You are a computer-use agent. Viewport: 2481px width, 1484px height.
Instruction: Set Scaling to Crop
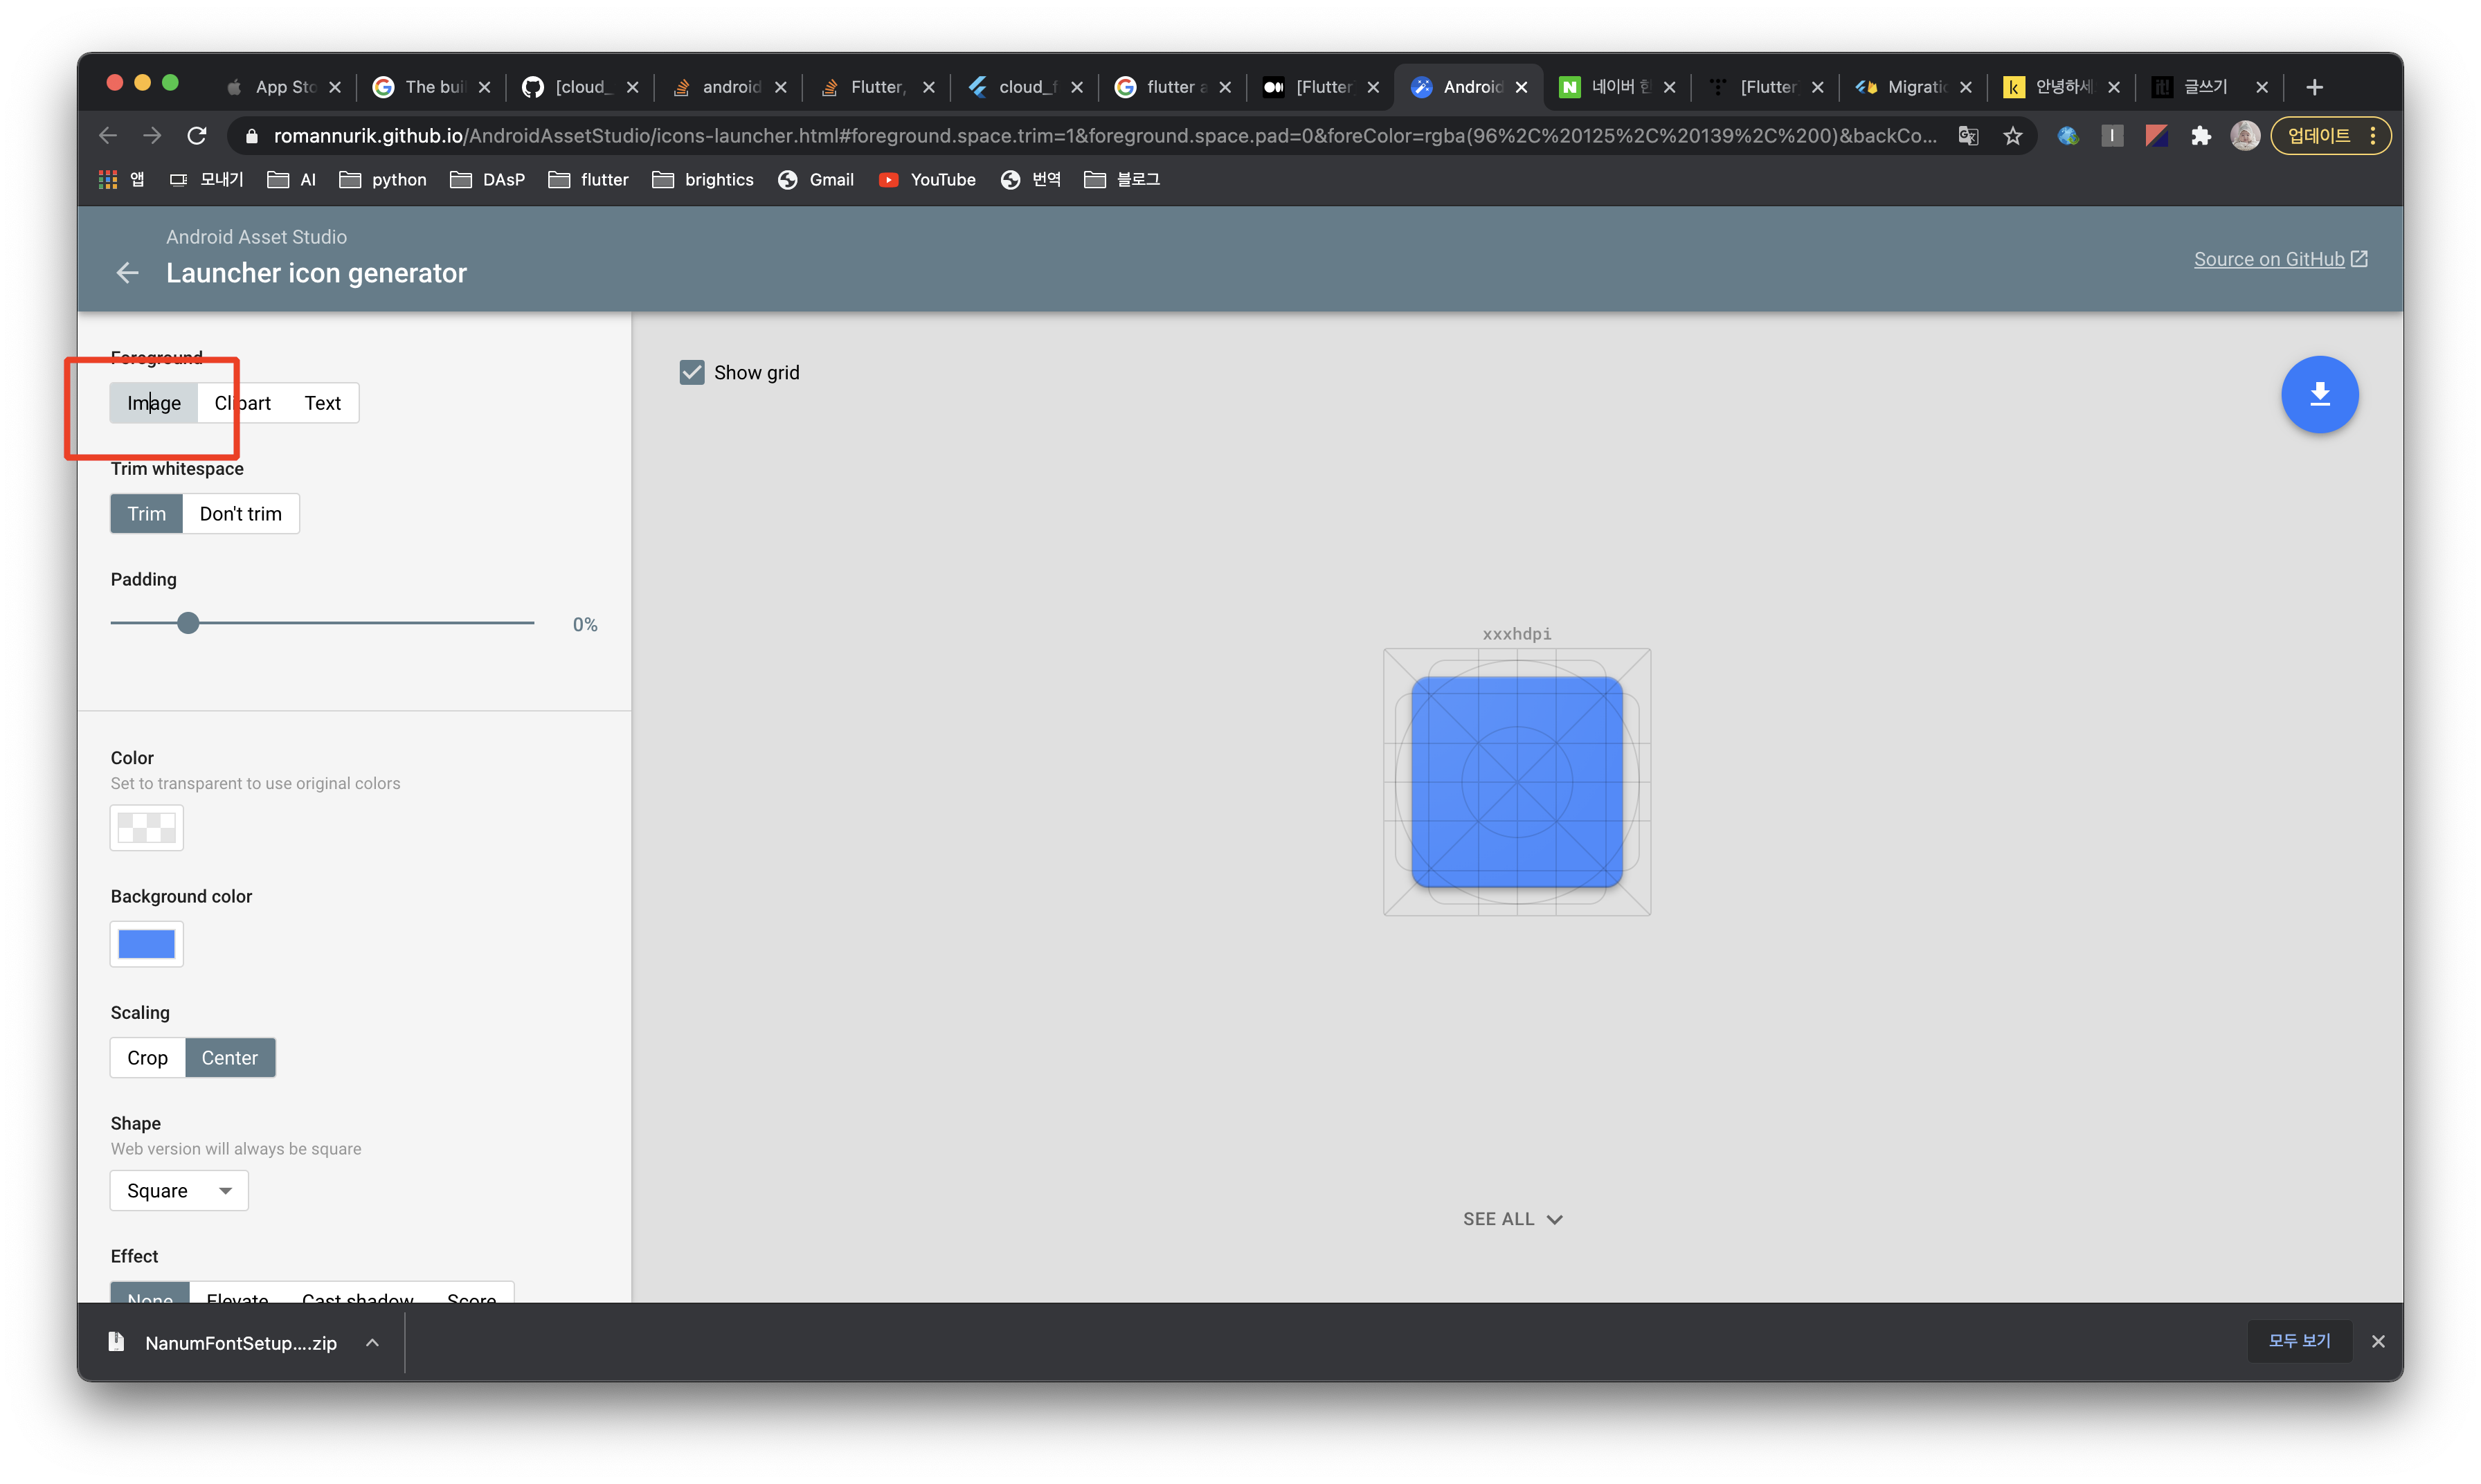[147, 1058]
